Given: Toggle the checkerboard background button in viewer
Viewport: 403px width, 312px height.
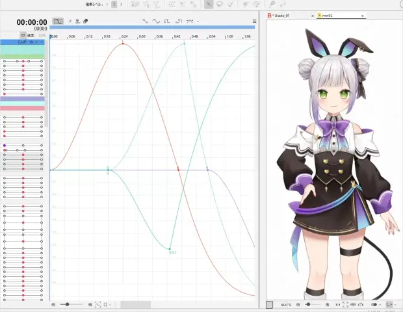Looking at the screenshot, I should (x=269, y=305).
